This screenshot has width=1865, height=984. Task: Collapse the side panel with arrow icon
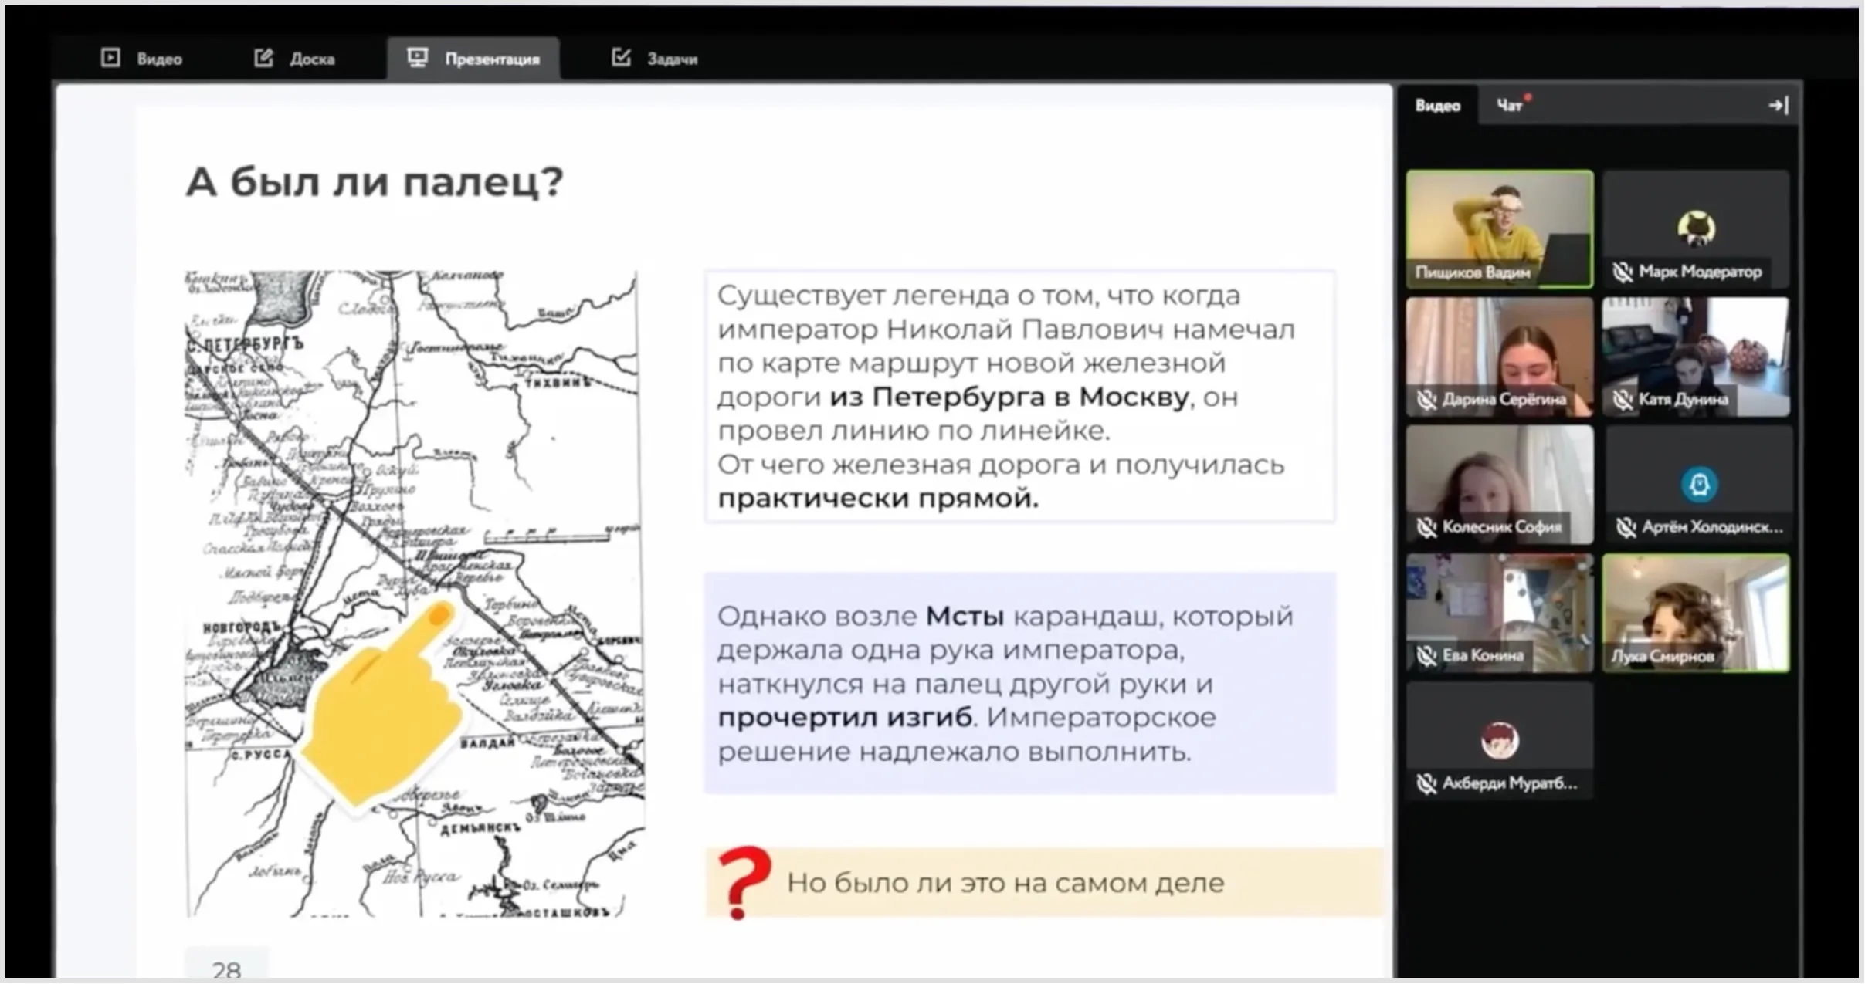coord(1778,106)
